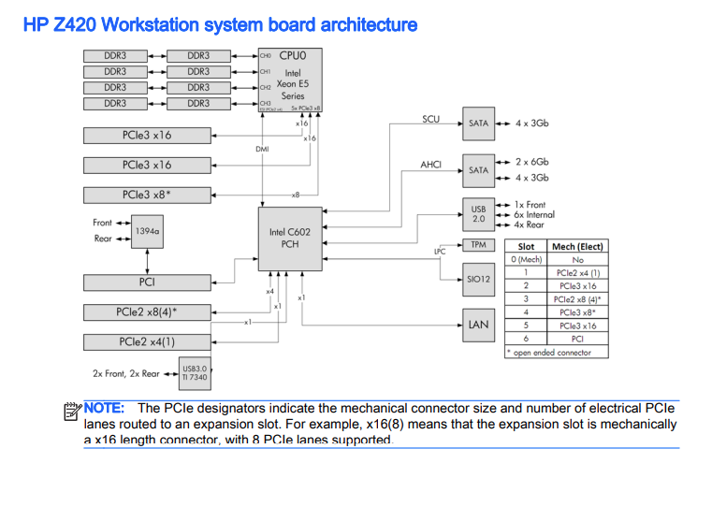Click the TPM block

point(479,245)
